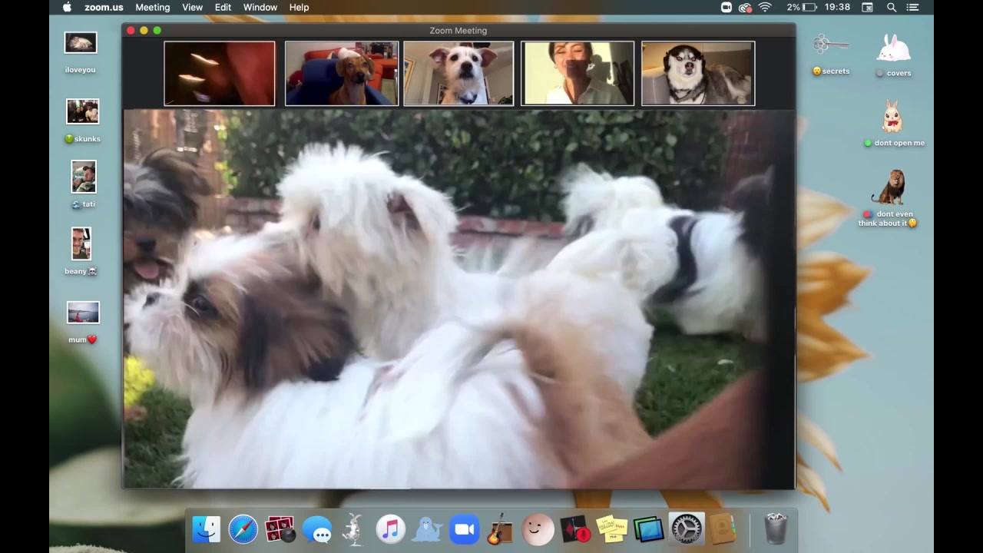
Task: Select the secrets desktop item
Action: 831,54
